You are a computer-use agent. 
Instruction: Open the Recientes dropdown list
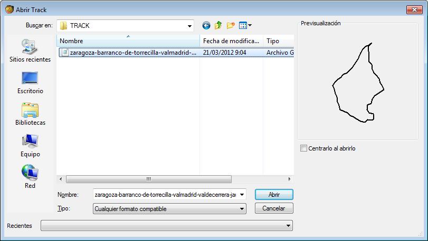288,226
